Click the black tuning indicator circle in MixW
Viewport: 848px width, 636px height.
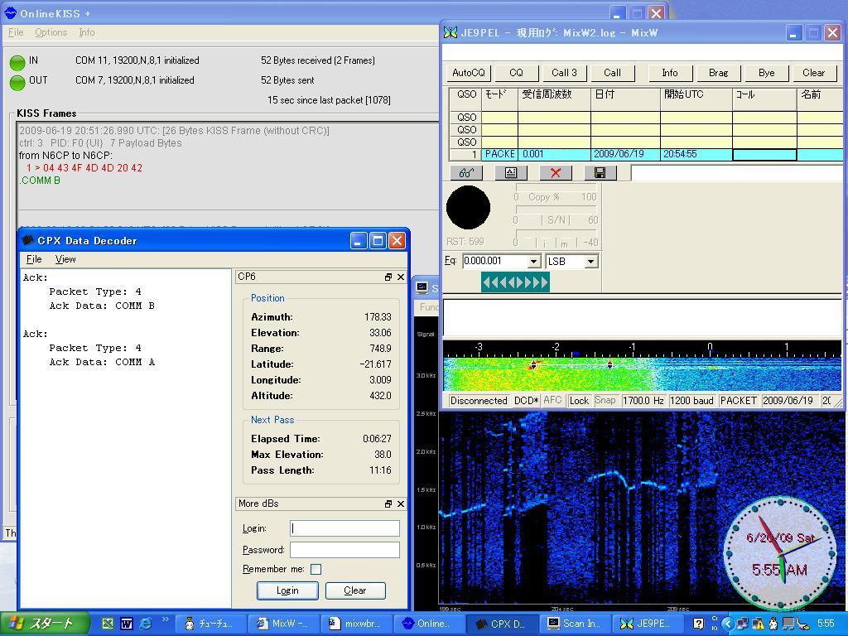coord(469,208)
